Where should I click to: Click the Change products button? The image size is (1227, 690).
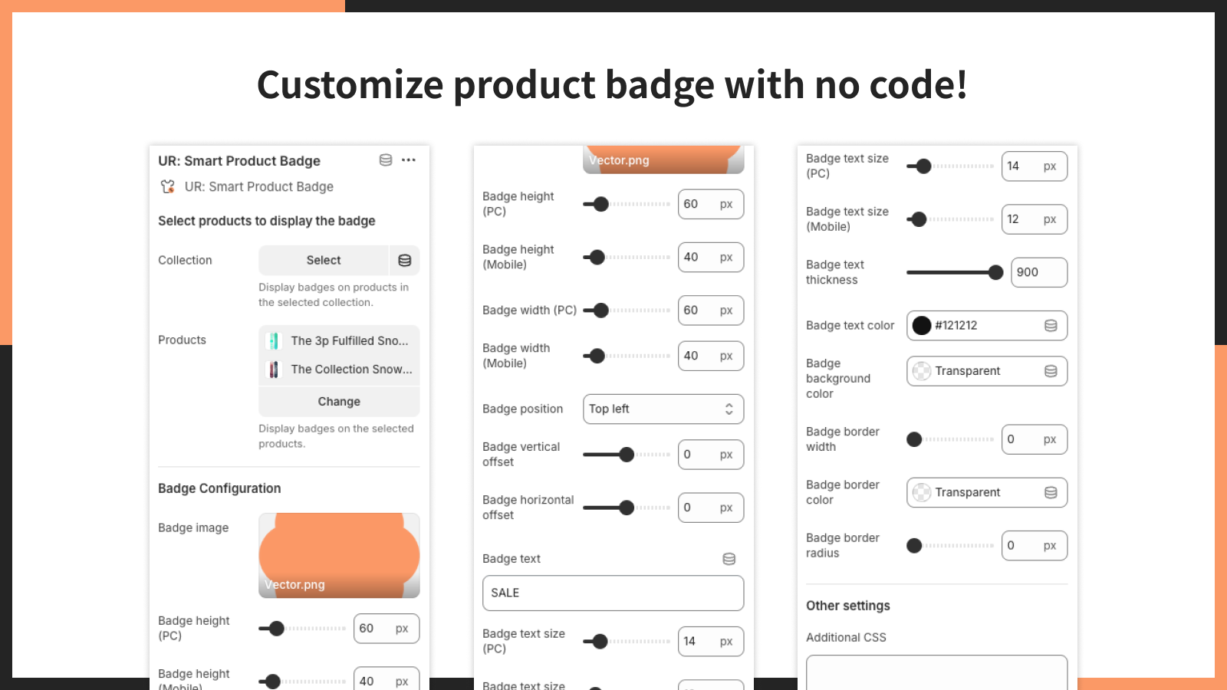[339, 402]
